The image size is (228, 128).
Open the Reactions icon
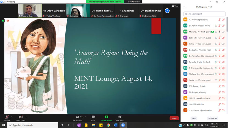click(120, 117)
